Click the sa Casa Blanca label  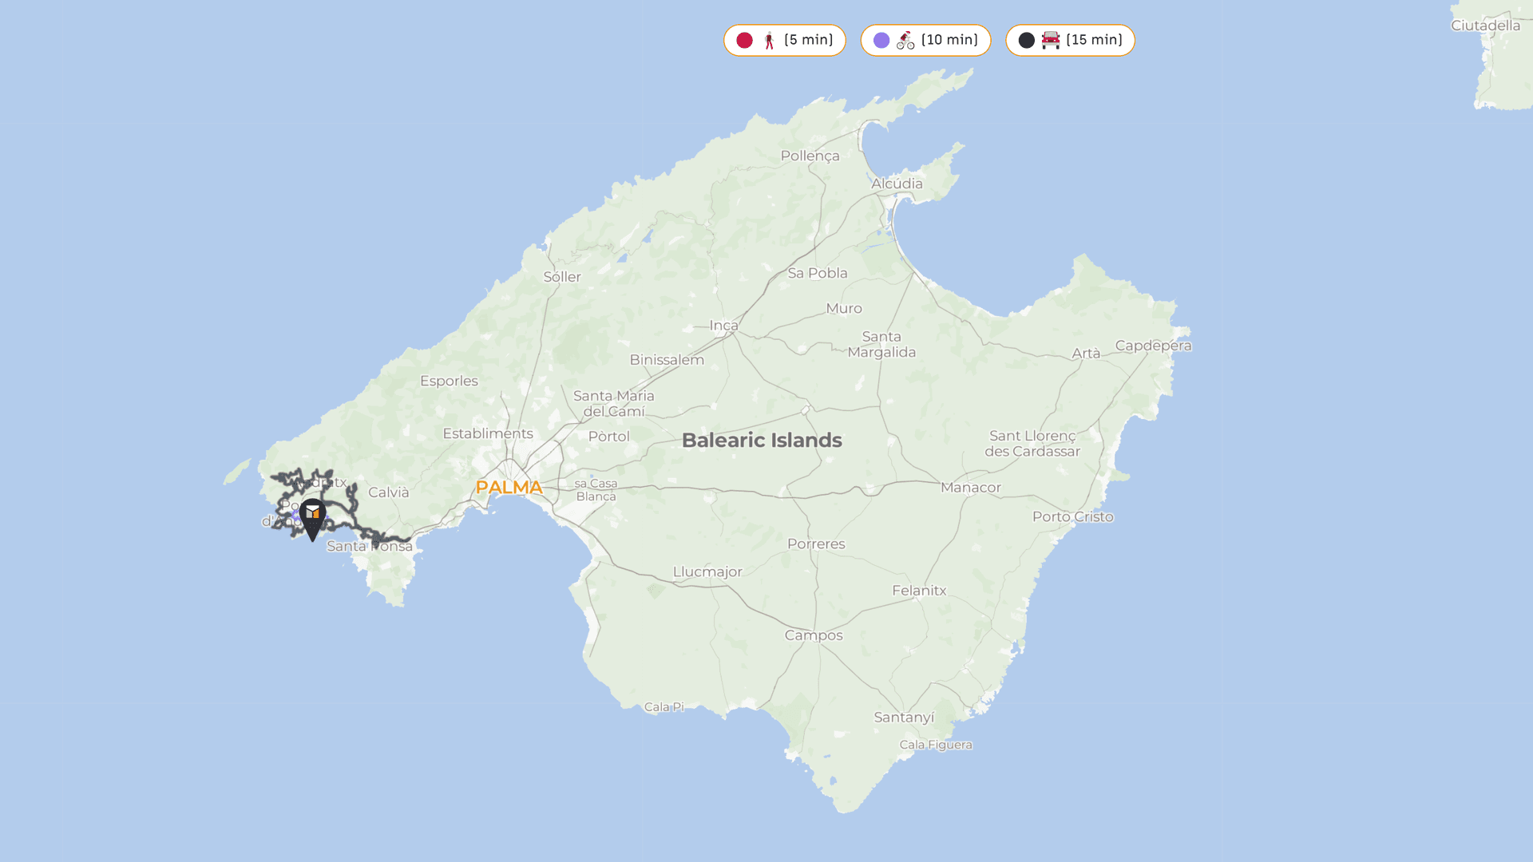596,489
